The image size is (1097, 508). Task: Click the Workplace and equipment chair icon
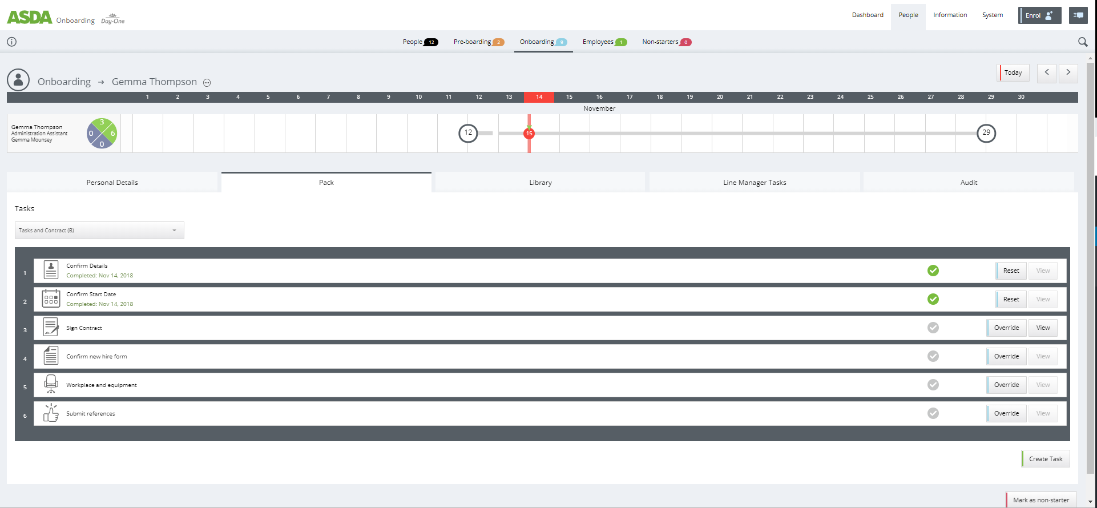(x=51, y=384)
